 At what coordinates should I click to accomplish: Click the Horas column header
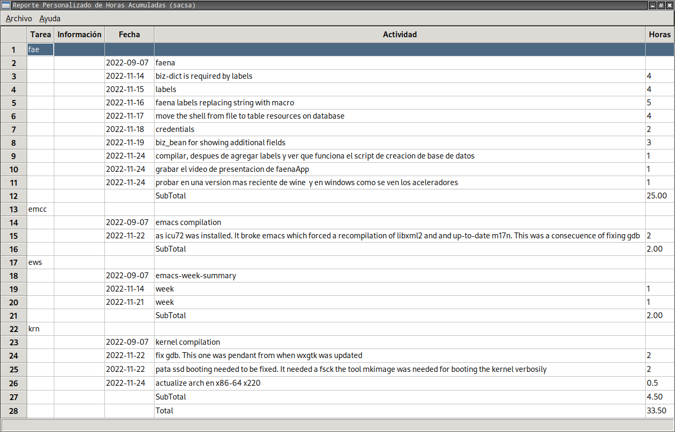[660, 35]
